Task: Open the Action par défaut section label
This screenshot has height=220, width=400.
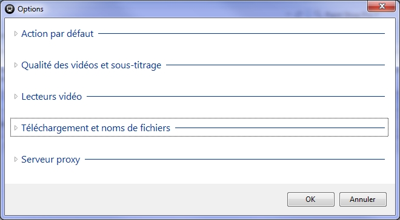Action: point(58,34)
